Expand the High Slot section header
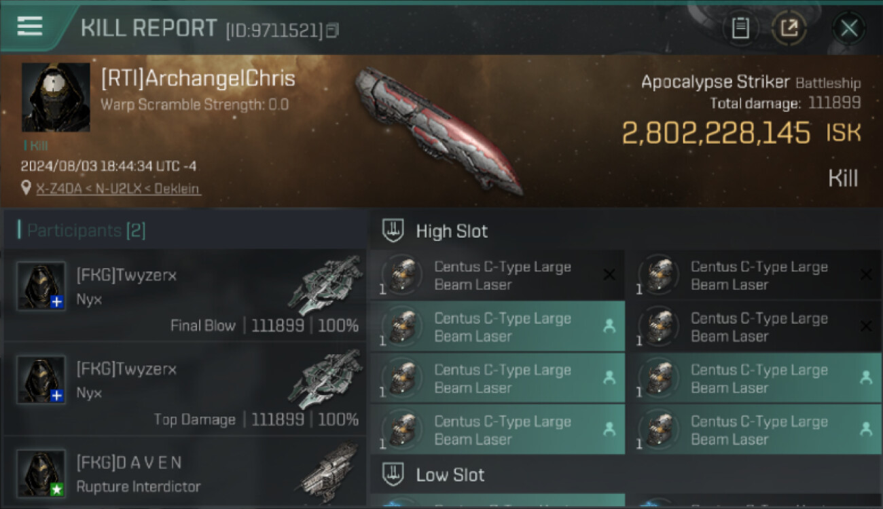 [x=626, y=231]
